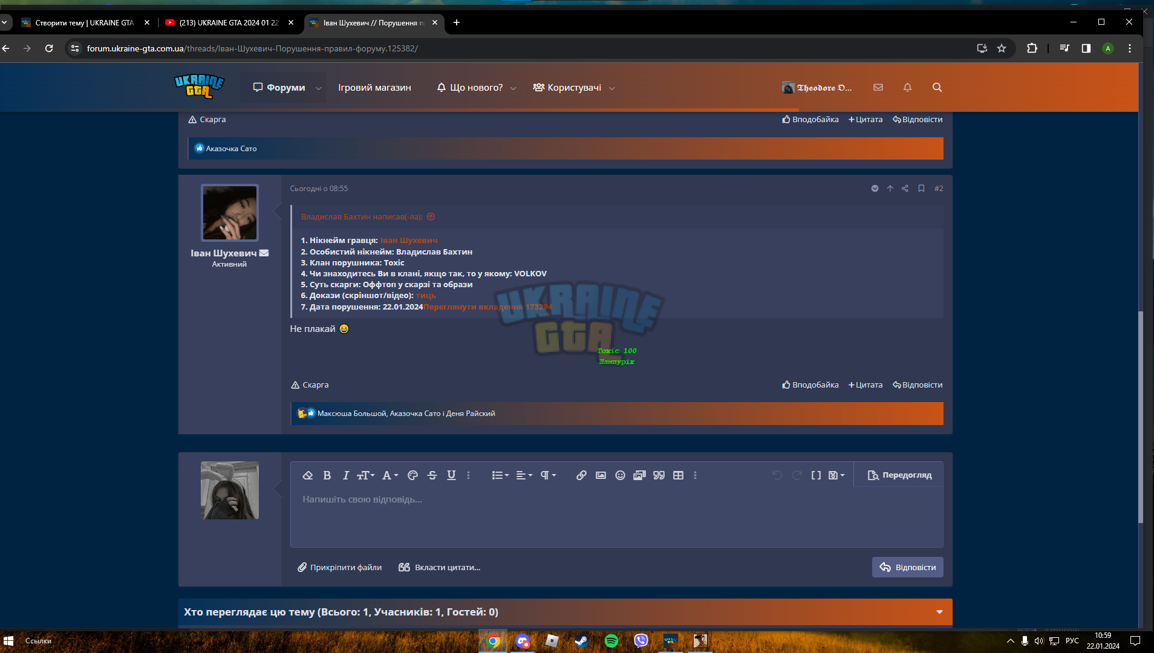The image size is (1154, 653).
Task: Switch to Створити тему browser tab
Action: tap(84, 22)
